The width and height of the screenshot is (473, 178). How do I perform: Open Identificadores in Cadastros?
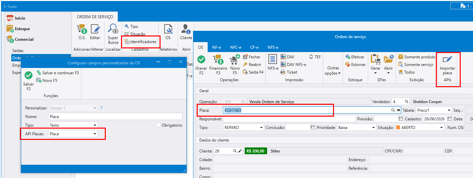click(140, 42)
